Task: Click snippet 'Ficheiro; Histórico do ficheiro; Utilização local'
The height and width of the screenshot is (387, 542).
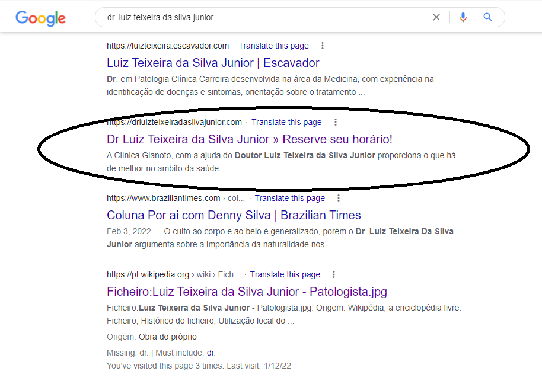Action: (200, 321)
